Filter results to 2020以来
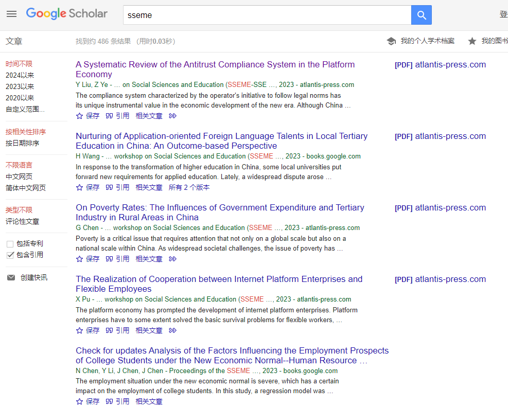Viewport: 508px width, 406px height. click(x=20, y=98)
